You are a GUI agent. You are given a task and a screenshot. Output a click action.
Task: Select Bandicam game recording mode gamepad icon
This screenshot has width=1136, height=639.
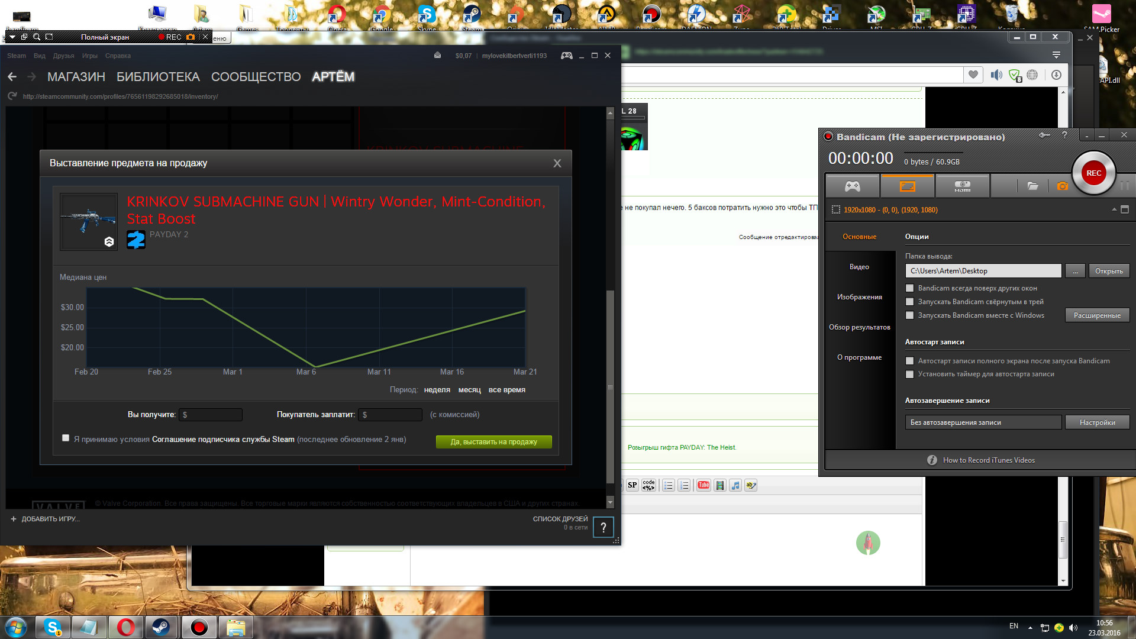[x=852, y=186]
